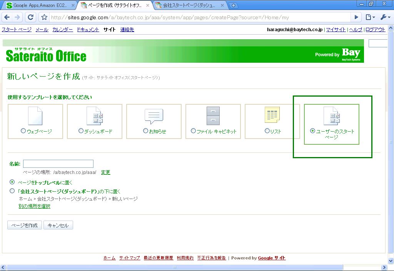Open メール in the top navigation
This screenshot has height=271, width=394.
(x=42, y=29)
